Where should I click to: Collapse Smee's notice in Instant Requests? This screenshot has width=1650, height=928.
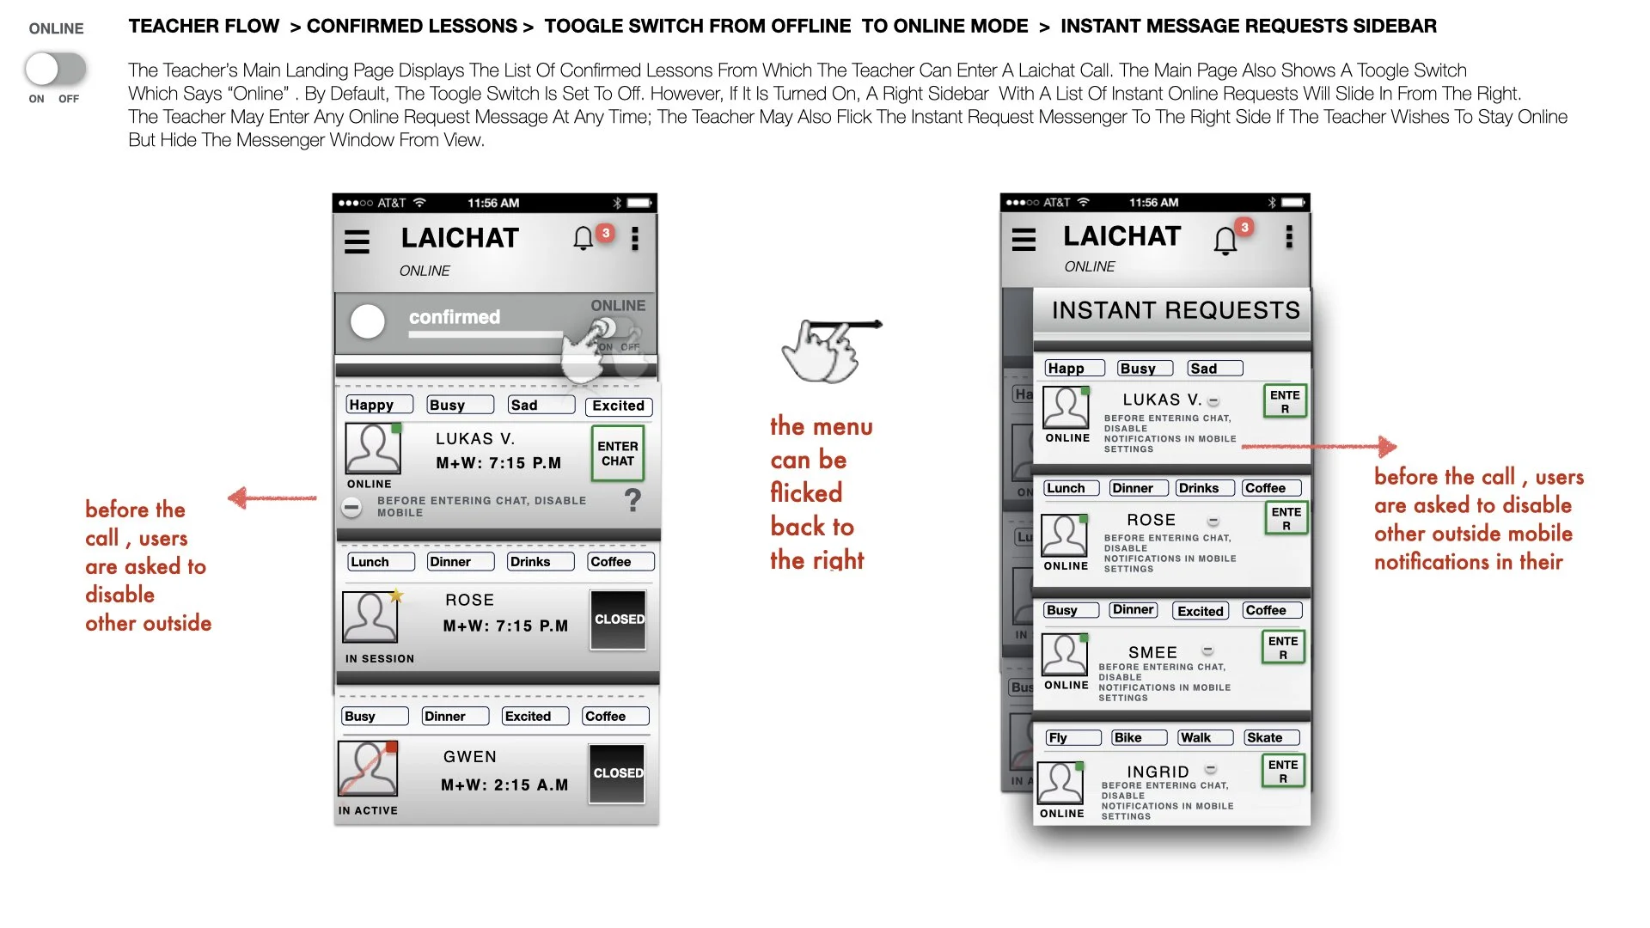[1207, 650]
